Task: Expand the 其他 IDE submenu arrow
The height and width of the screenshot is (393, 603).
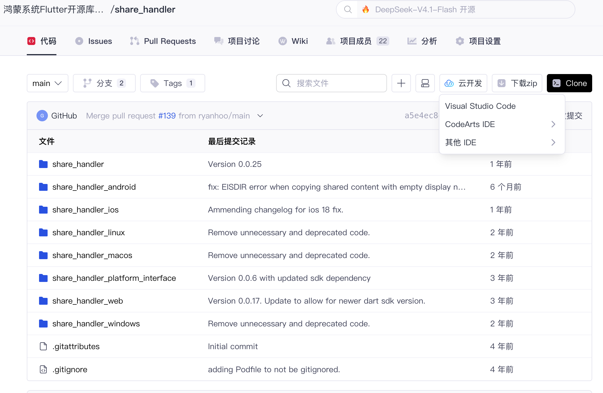Action: pyautogui.click(x=553, y=142)
